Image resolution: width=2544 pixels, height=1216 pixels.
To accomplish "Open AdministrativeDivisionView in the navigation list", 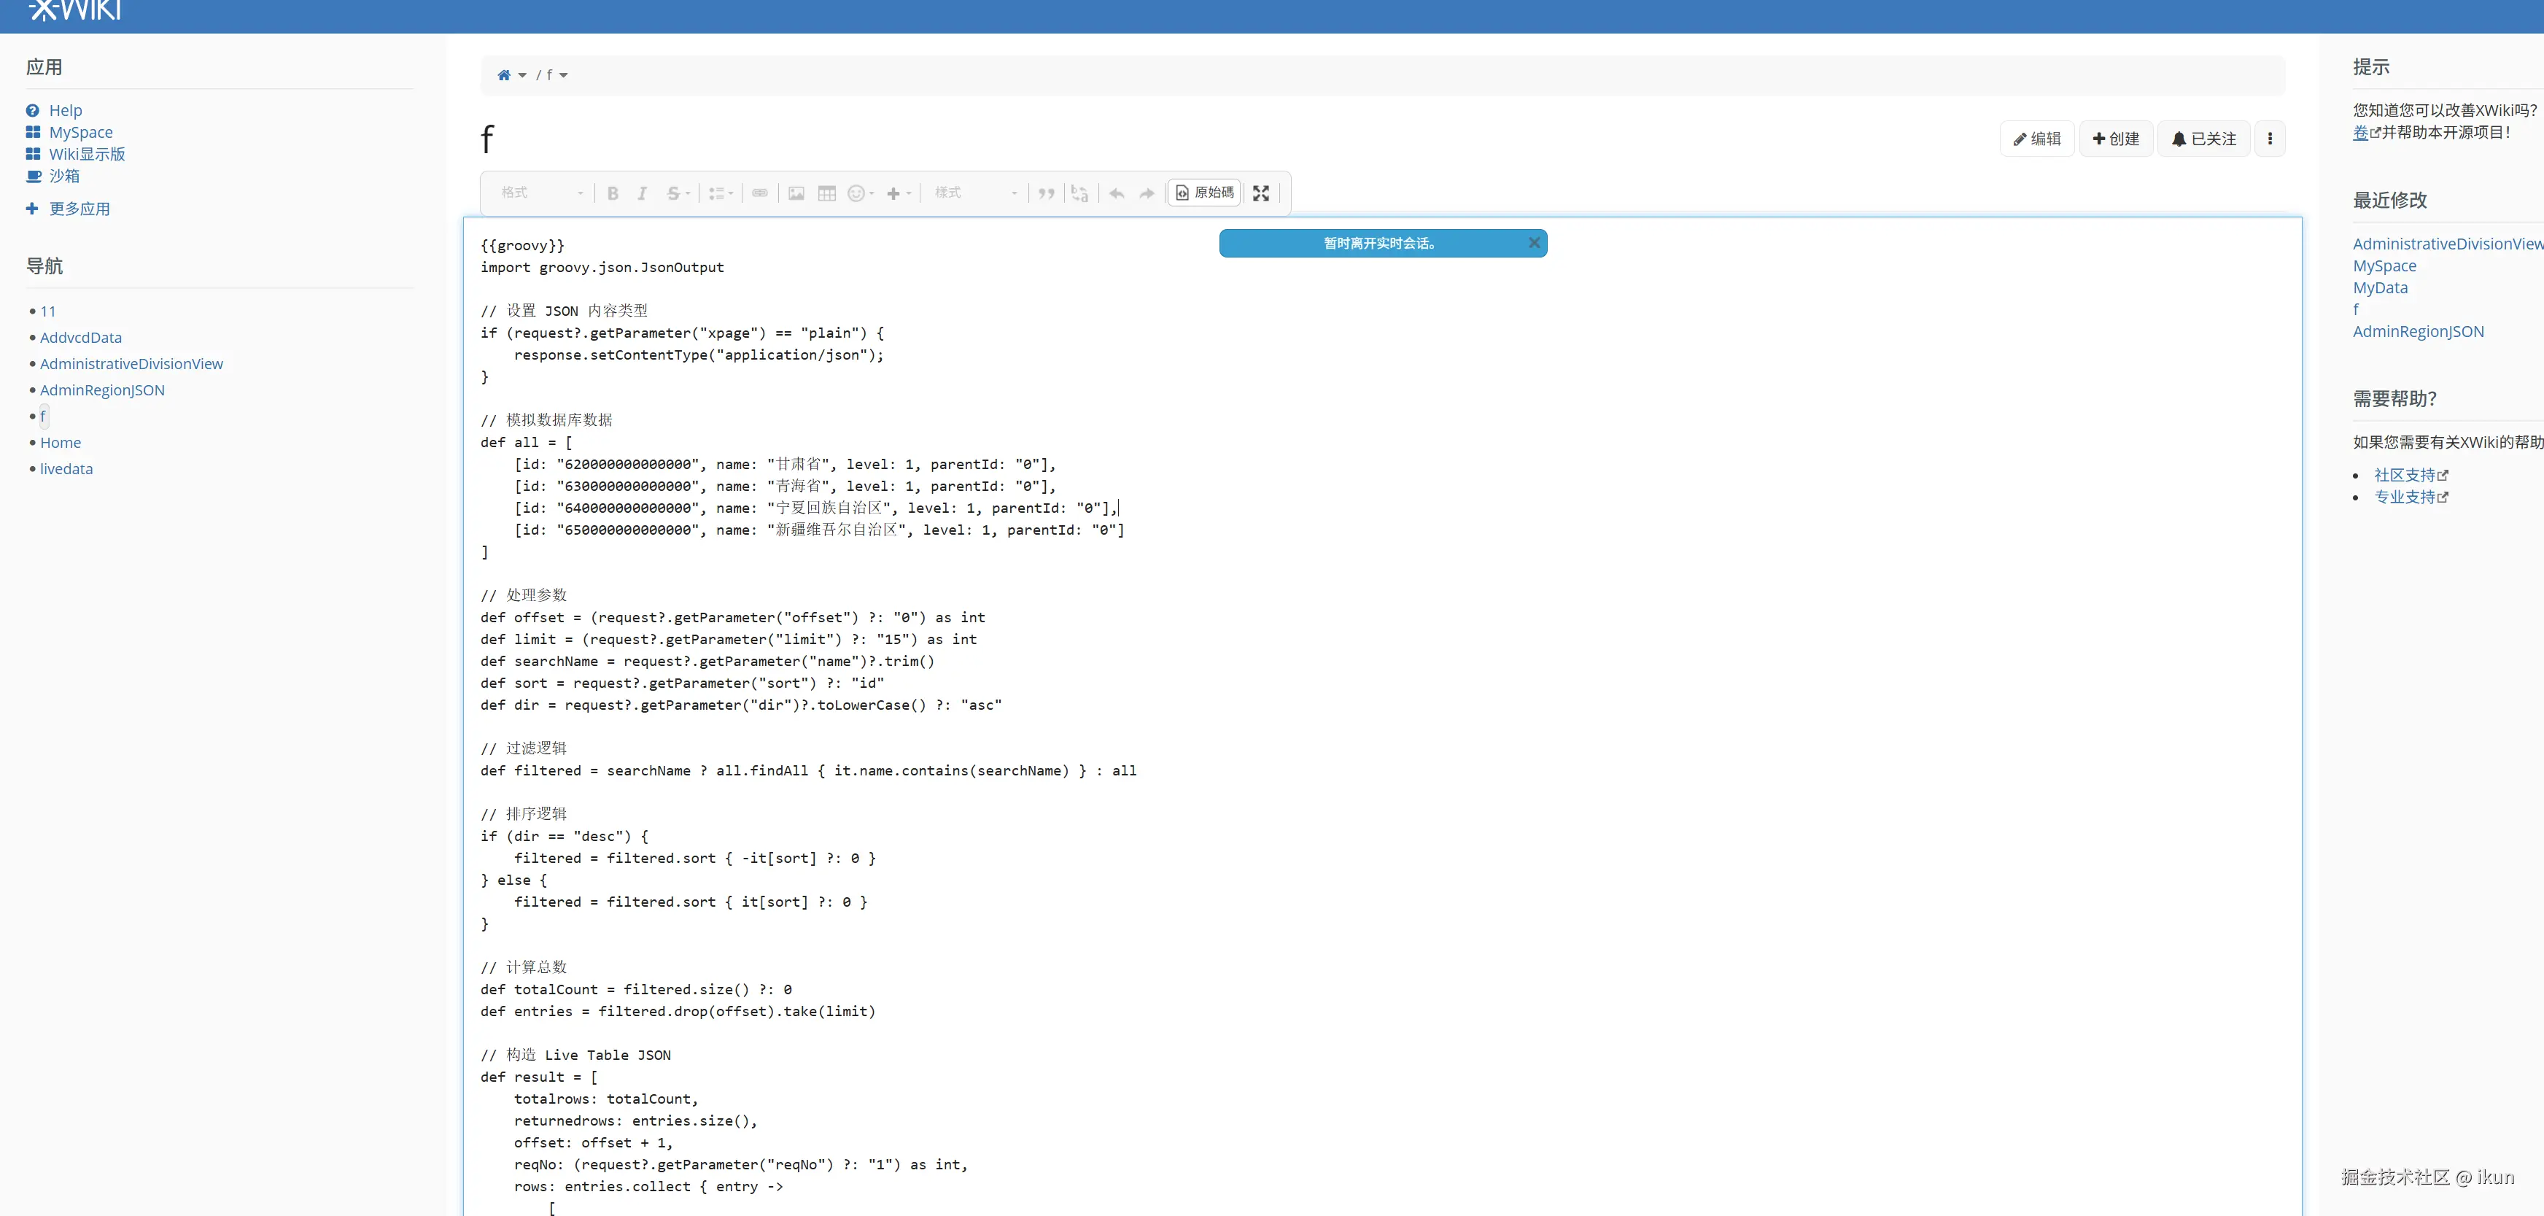I will click(x=131, y=363).
